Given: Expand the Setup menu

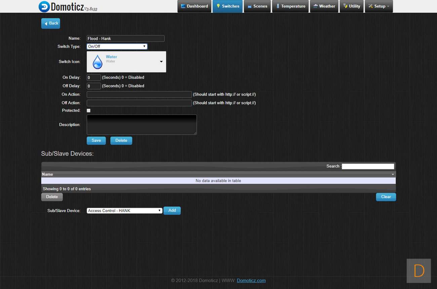Looking at the screenshot, I should (379, 6).
